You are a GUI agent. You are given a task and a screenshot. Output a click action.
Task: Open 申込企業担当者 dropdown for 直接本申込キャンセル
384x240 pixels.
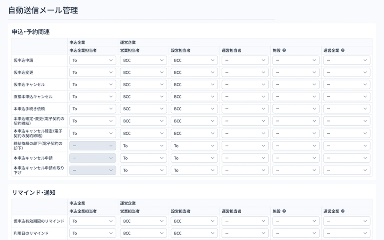(92, 96)
